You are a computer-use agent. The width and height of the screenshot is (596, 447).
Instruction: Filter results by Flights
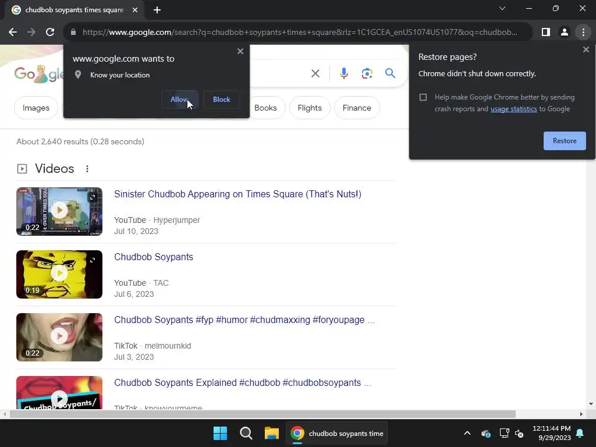click(x=310, y=108)
